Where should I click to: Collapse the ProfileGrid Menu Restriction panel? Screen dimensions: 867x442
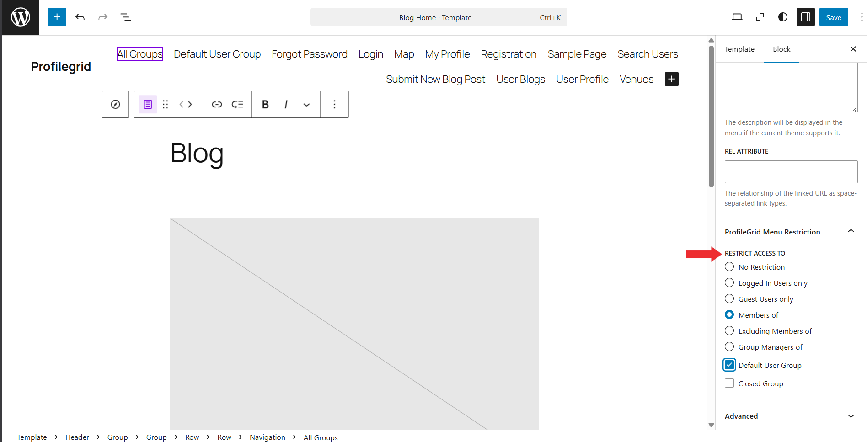851,232
